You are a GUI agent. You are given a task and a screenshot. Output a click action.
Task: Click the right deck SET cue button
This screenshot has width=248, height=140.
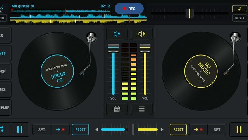[x=217, y=129]
